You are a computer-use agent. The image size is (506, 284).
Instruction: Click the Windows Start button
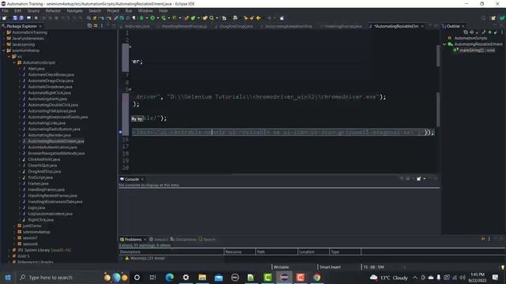(x=8, y=277)
